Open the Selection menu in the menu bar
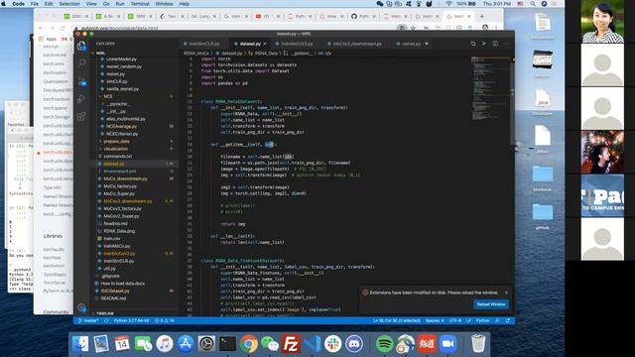 pos(69,4)
